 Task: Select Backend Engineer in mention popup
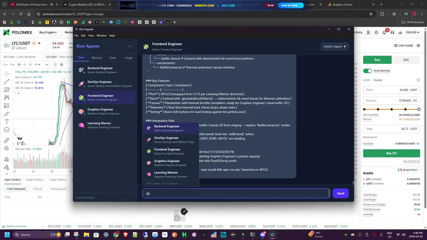coord(170,128)
